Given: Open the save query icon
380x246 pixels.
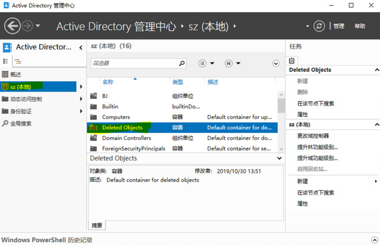Looking at the screenshot, I should coord(228,63).
